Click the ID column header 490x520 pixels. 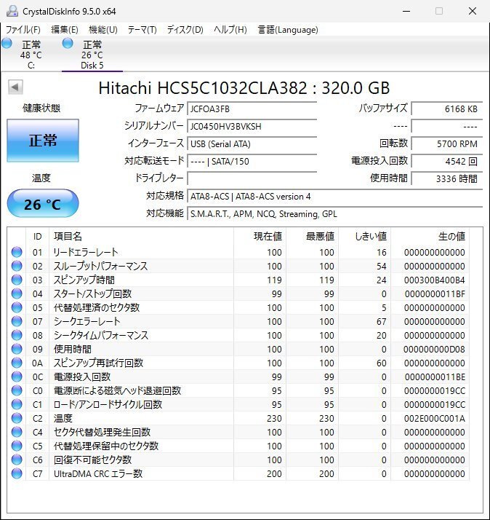37,237
